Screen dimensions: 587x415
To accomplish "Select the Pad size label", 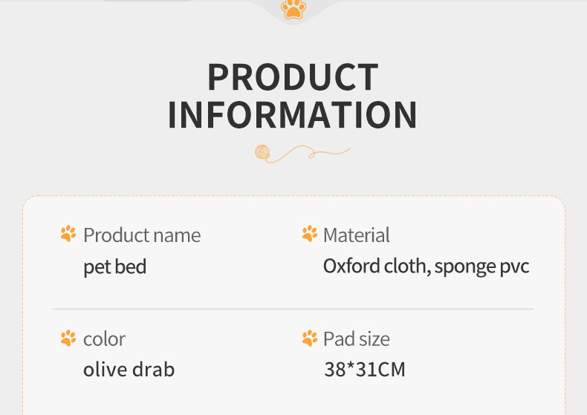I will point(357,339).
